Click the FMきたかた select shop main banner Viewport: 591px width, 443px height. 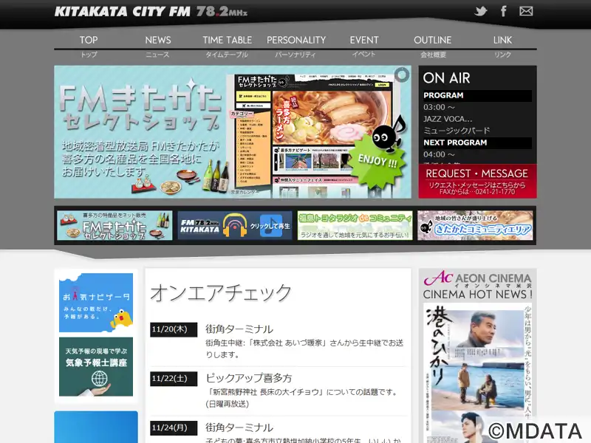coord(233,132)
